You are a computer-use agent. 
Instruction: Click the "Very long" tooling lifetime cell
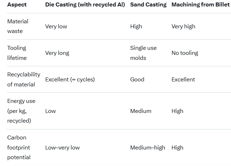(x=57, y=53)
